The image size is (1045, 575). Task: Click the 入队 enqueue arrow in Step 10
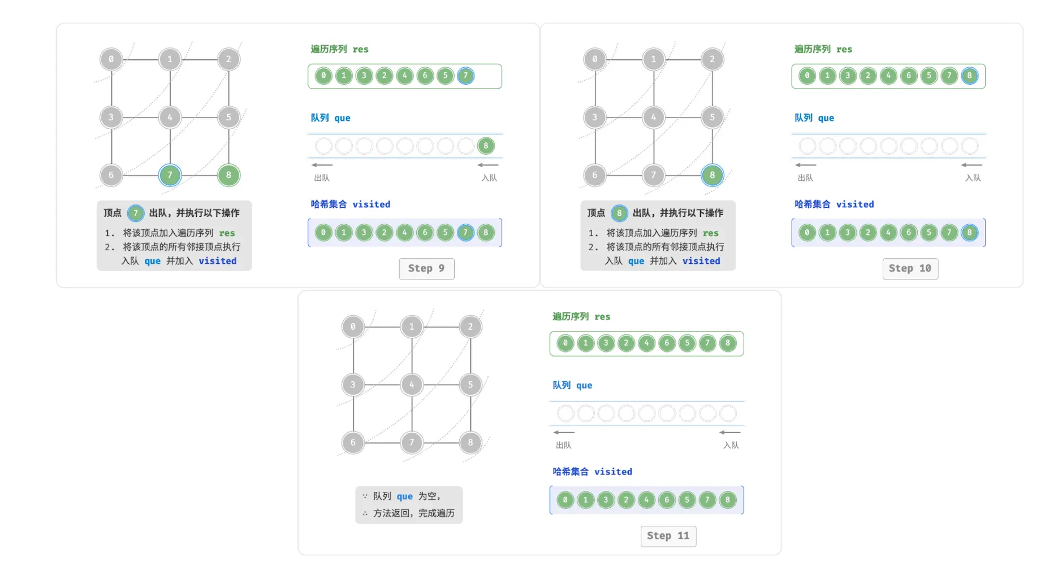click(971, 165)
